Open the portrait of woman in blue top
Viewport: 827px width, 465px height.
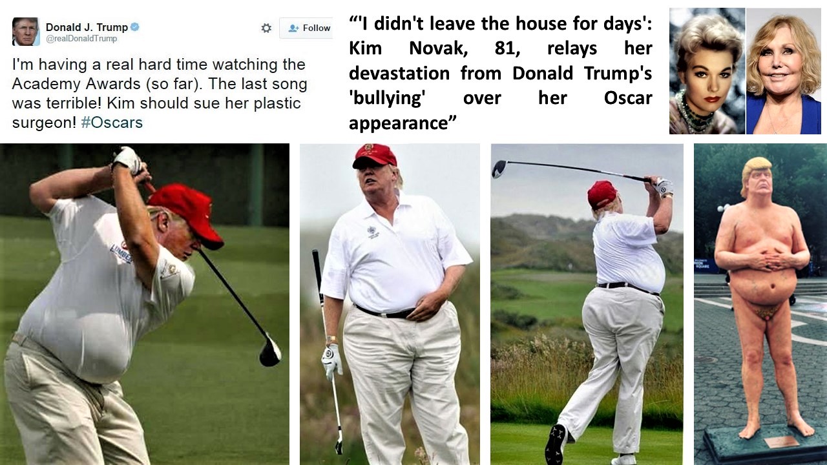tap(783, 71)
